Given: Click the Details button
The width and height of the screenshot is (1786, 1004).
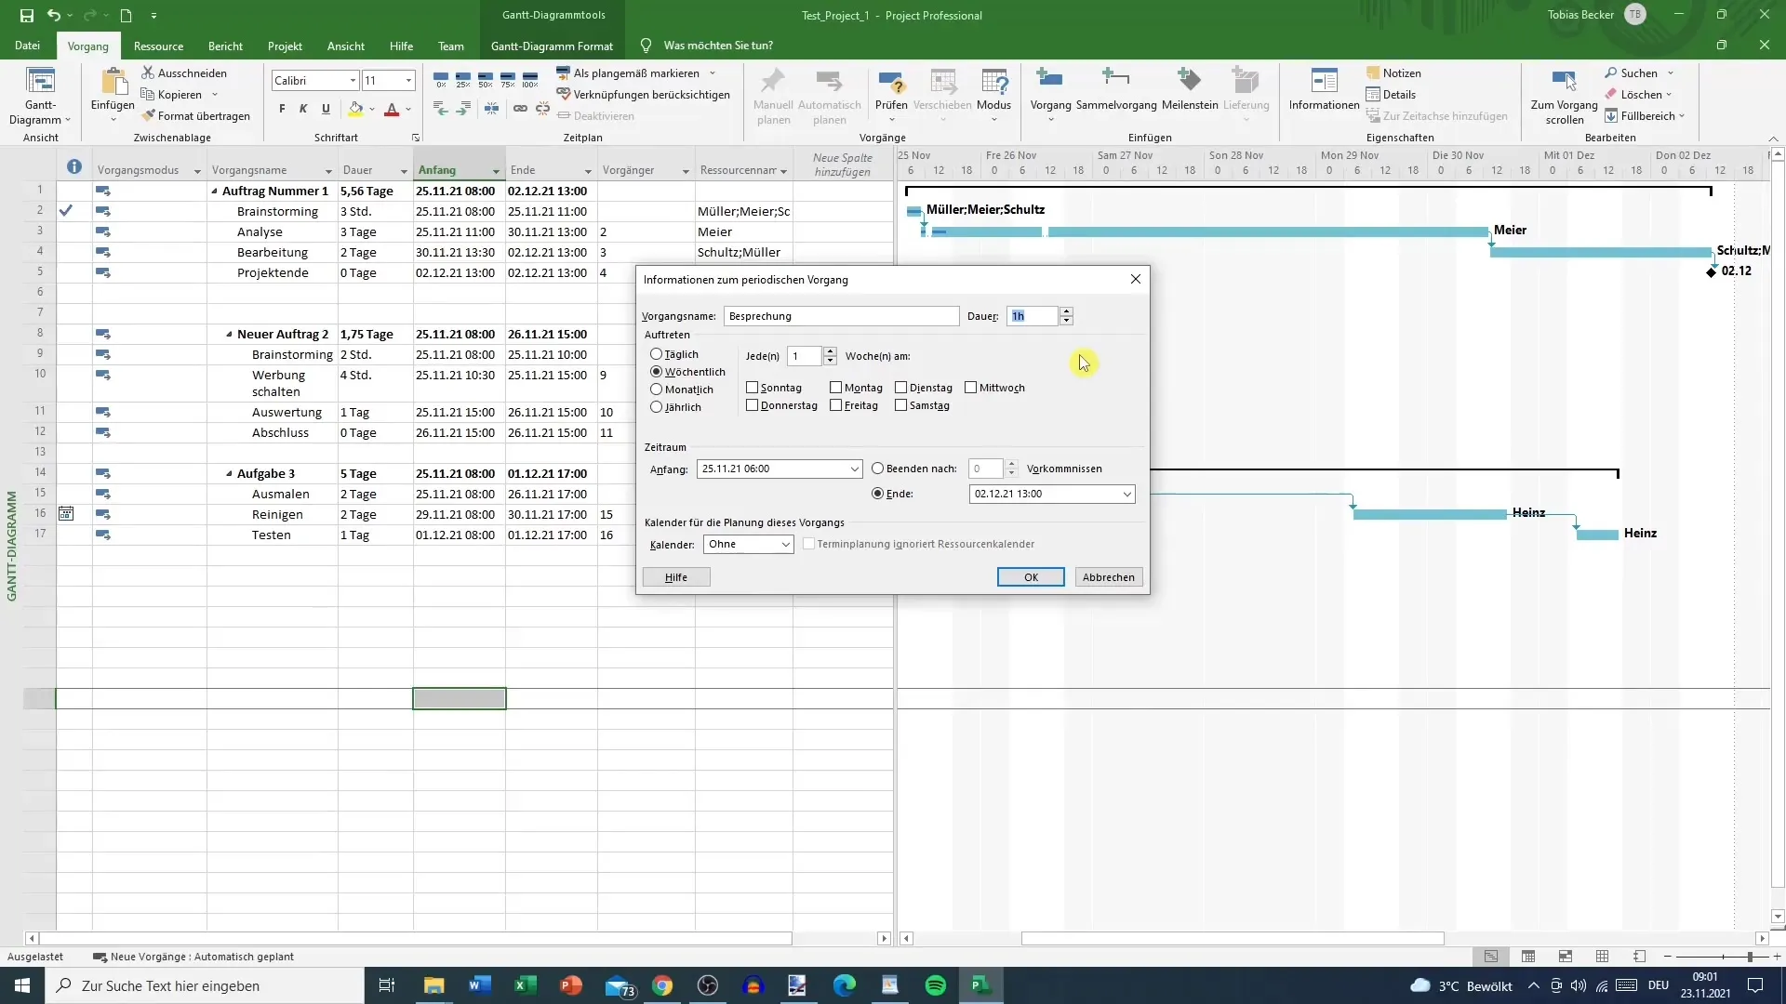Looking at the screenshot, I should (x=1391, y=94).
